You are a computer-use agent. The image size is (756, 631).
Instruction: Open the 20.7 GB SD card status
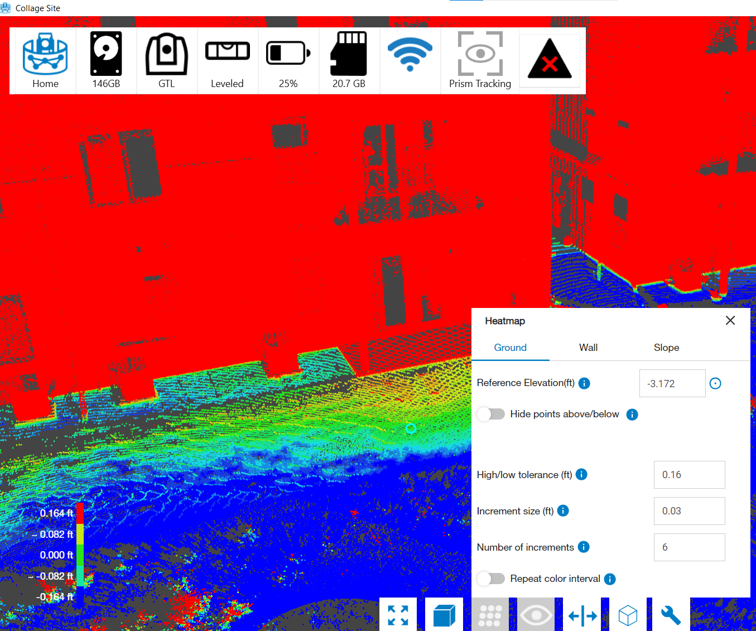tap(349, 60)
